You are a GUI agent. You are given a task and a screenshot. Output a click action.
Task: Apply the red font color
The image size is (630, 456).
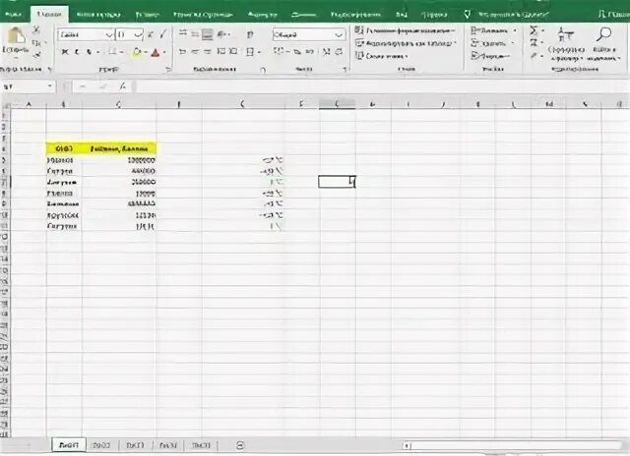click(x=156, y=52)
